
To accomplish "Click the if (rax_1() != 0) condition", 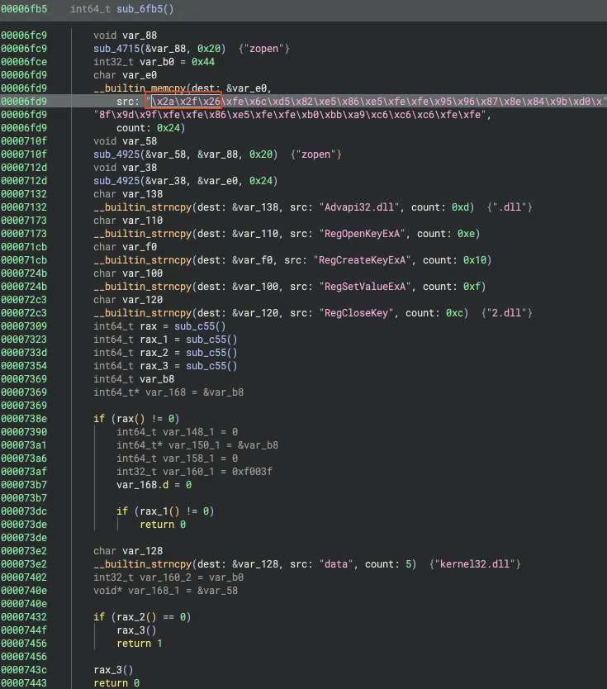I will tap(165, 511).
